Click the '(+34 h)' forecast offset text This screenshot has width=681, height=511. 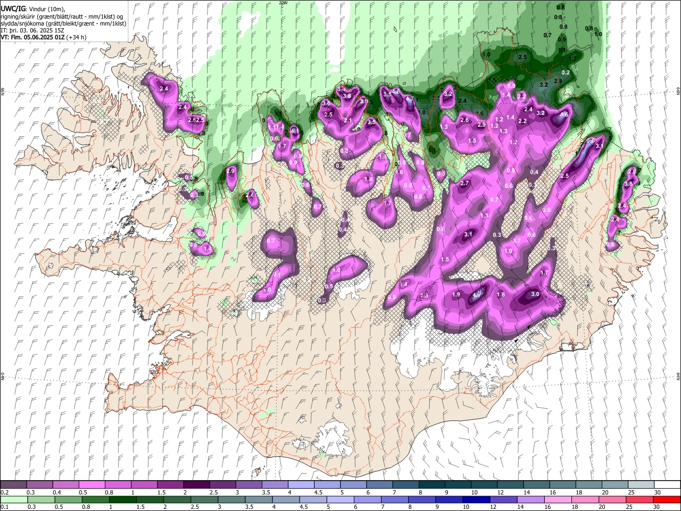[x=77, y=38]
